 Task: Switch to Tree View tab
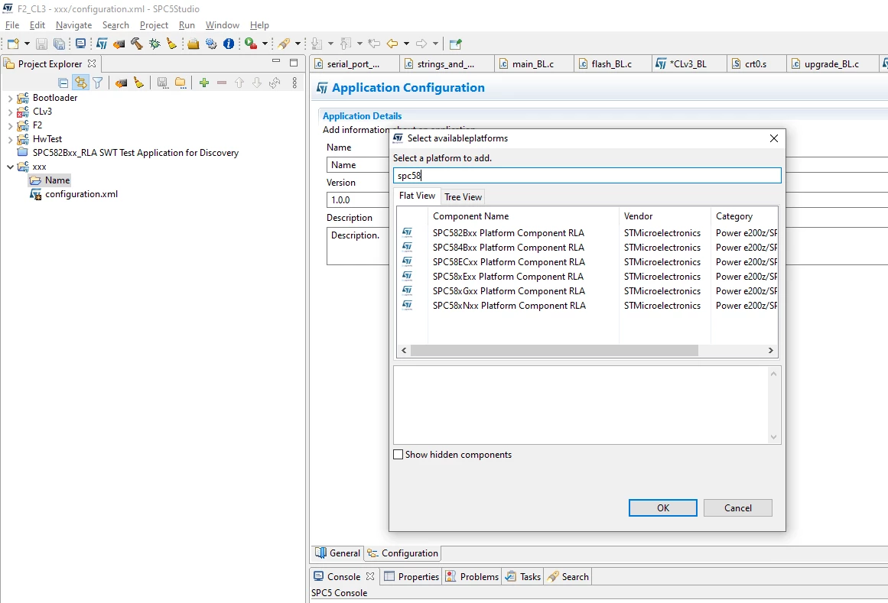tap(463, 197)
